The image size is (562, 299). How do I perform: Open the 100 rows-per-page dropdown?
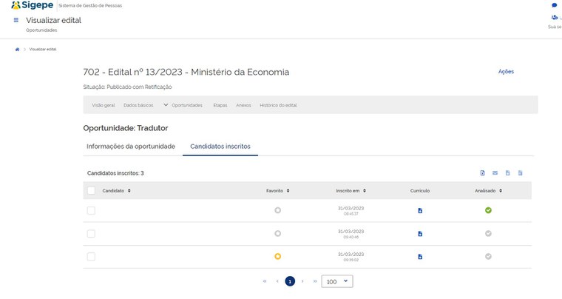pyautogui.click(x=337, y=281)
